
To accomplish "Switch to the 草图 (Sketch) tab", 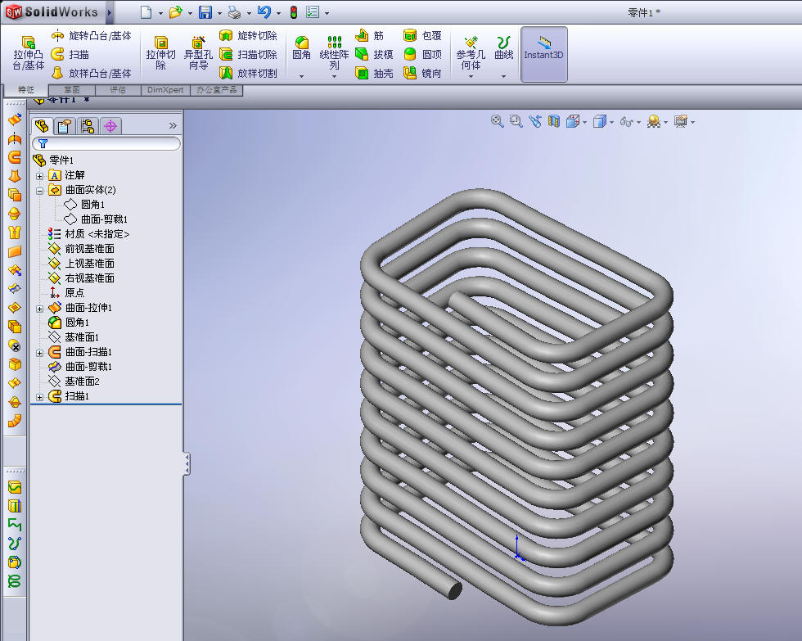I will pyautogui.click(x=72, y=90).
